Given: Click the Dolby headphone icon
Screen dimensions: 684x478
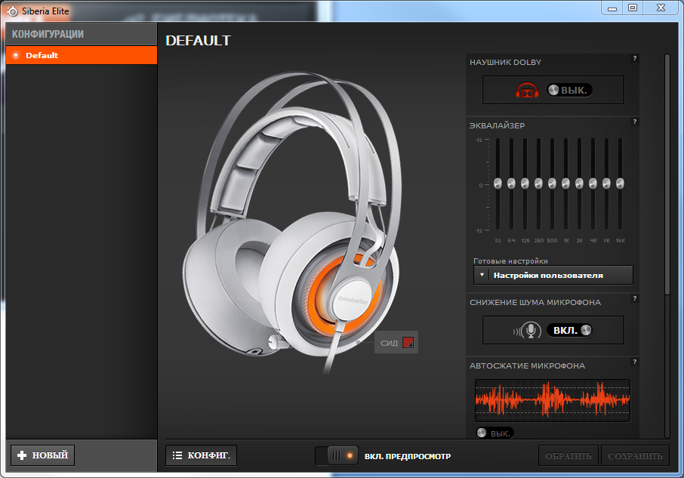Looking at the screenshot, I should (x=527, y=91).
